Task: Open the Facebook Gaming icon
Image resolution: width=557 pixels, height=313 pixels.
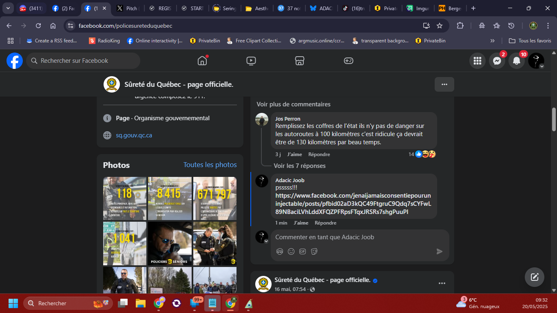Action: click(x=348, y=61)
